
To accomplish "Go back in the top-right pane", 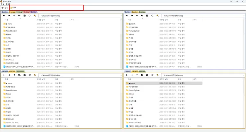I will pos(127,16).
